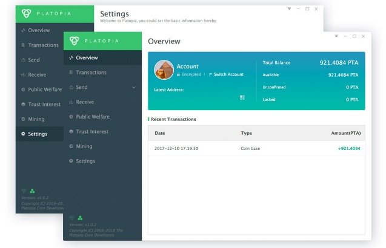The height and width of the screenshot is (248, 386).
Task: Open Receive in the back Settings window
Action: point(39,74)
